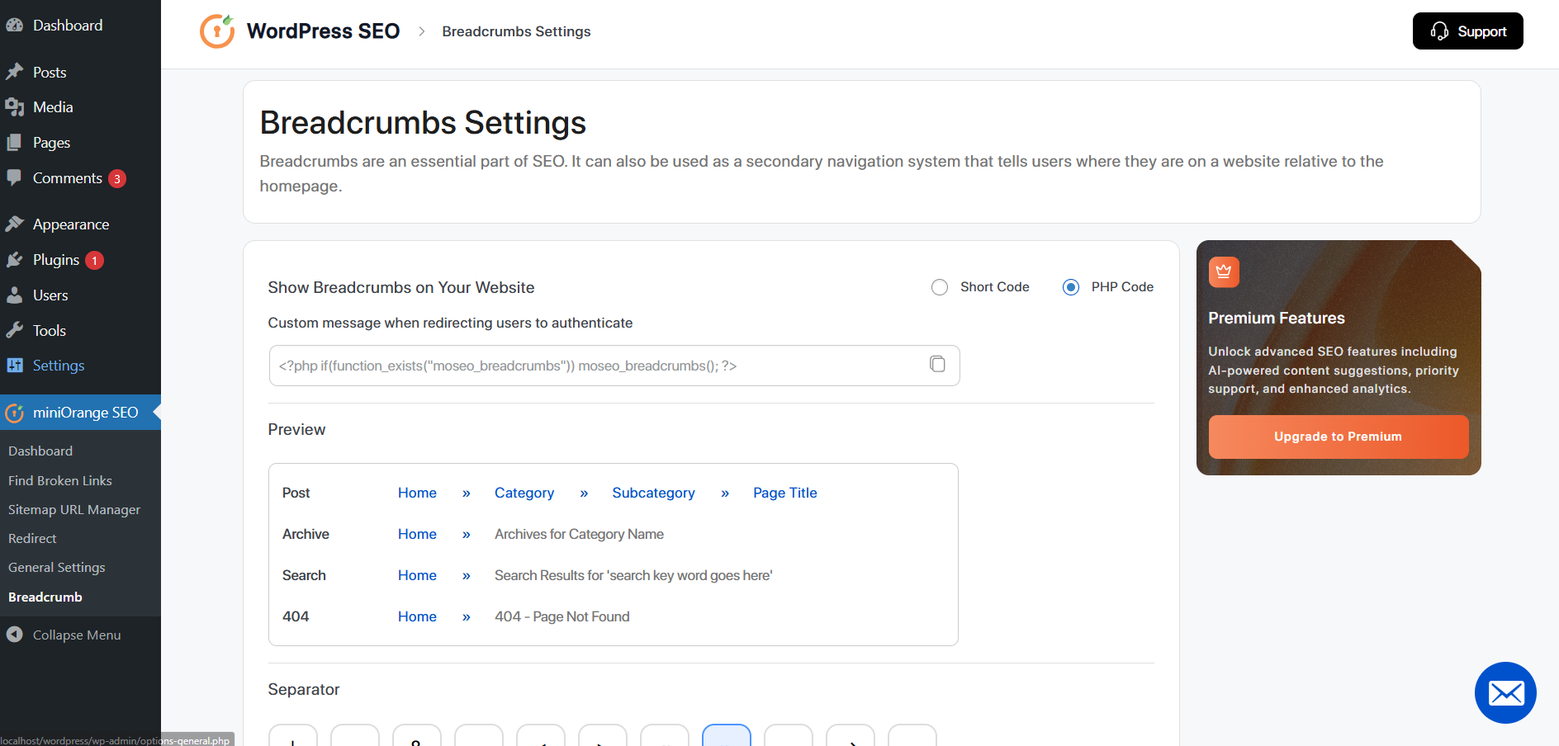Open the Users admin section
Image resolution: width=1559 pixels, height=746 pixels.
50,295
